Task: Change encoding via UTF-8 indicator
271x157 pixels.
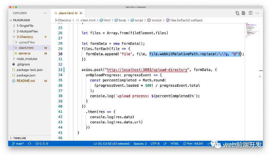Action: 155,143
